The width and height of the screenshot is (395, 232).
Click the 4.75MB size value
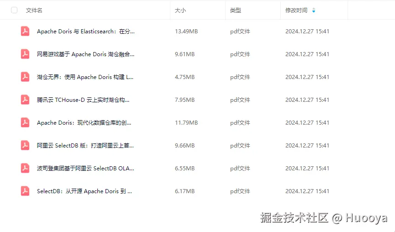(x=184, y=77)
